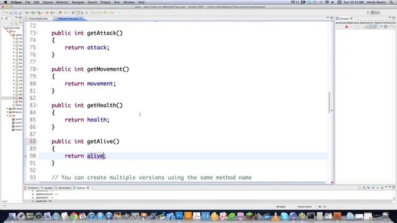Toggle Mark Occurrences in the toolbar

point(78,12)
